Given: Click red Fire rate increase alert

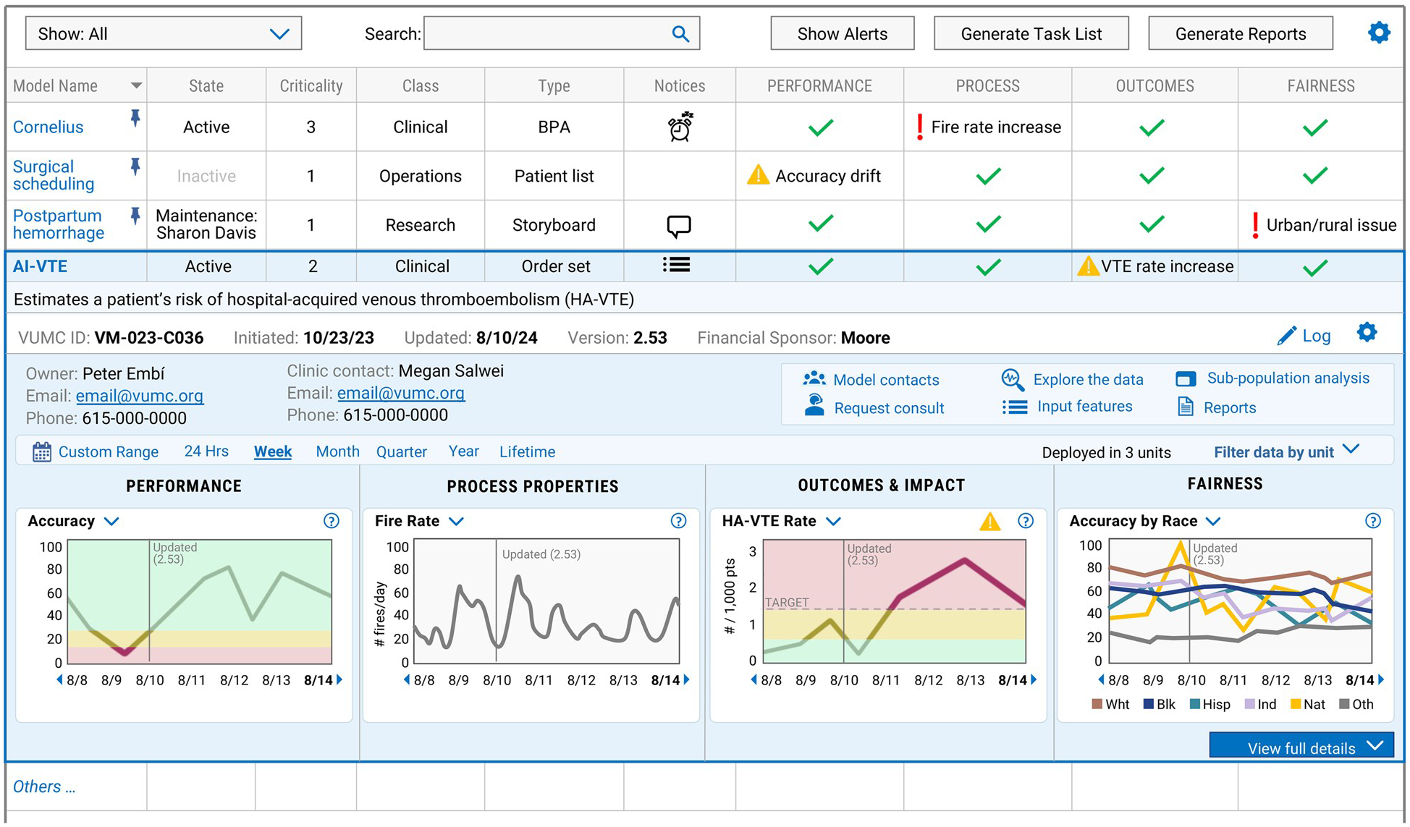Looking at the screenshot, I should (x=919, y=127).
